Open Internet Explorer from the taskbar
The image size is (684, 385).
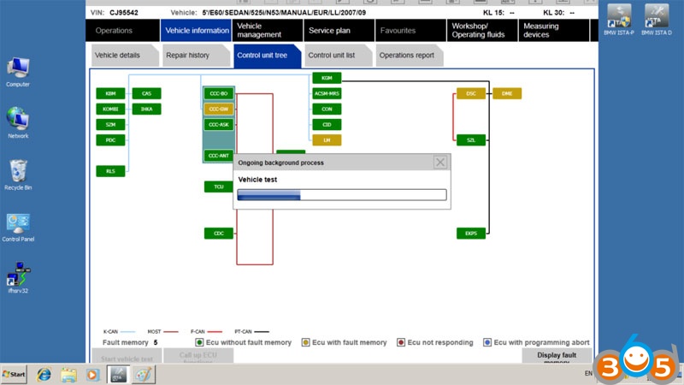pyautogui.click(x=44, y=375)
